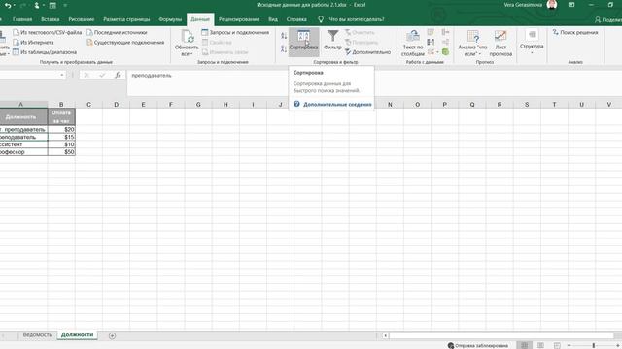This screenshot has width=622, height=349.
Task: Open Solver (Поиск решения)
Action: coord(574,32)
